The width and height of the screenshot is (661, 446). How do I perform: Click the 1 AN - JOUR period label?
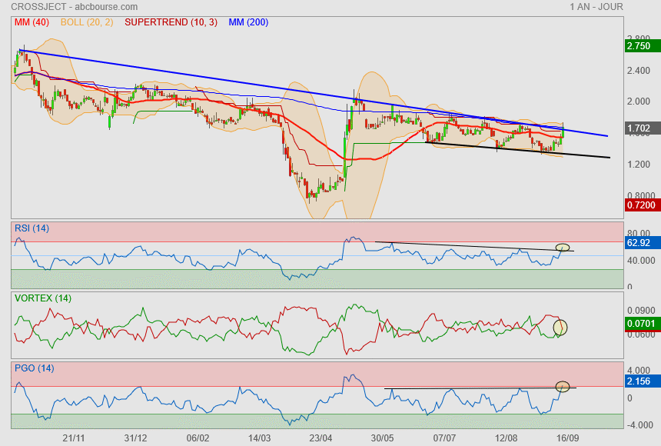click(596, 7)
